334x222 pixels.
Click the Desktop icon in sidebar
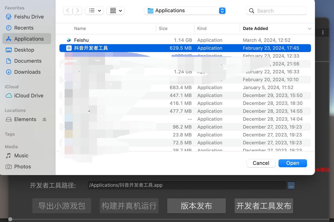pyautogui.click(x=9, y=50)
